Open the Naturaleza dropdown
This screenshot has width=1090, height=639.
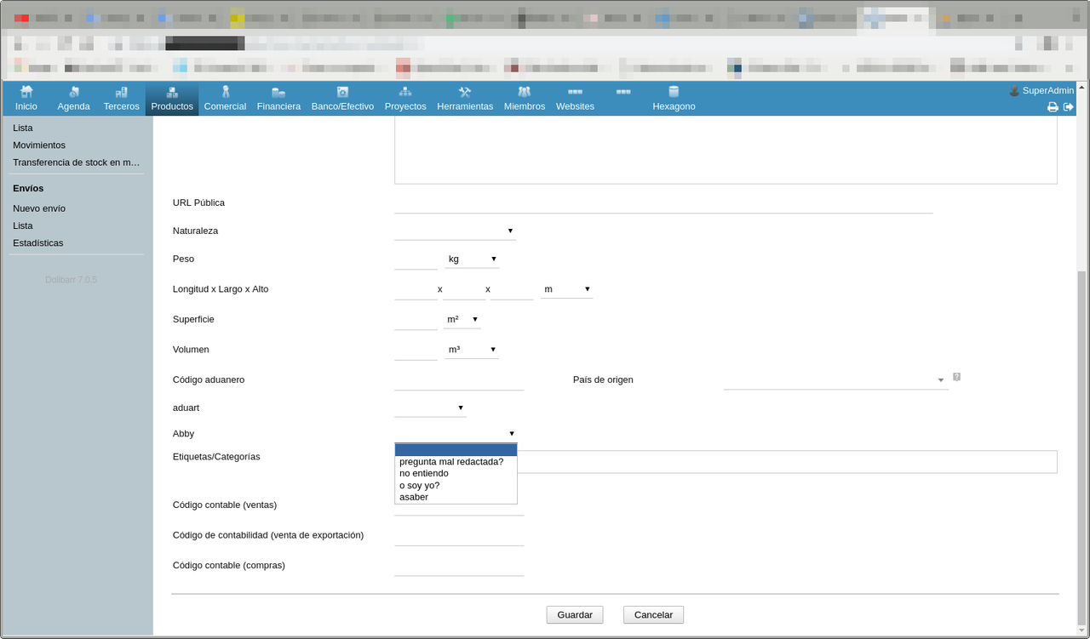click(455, 231)
